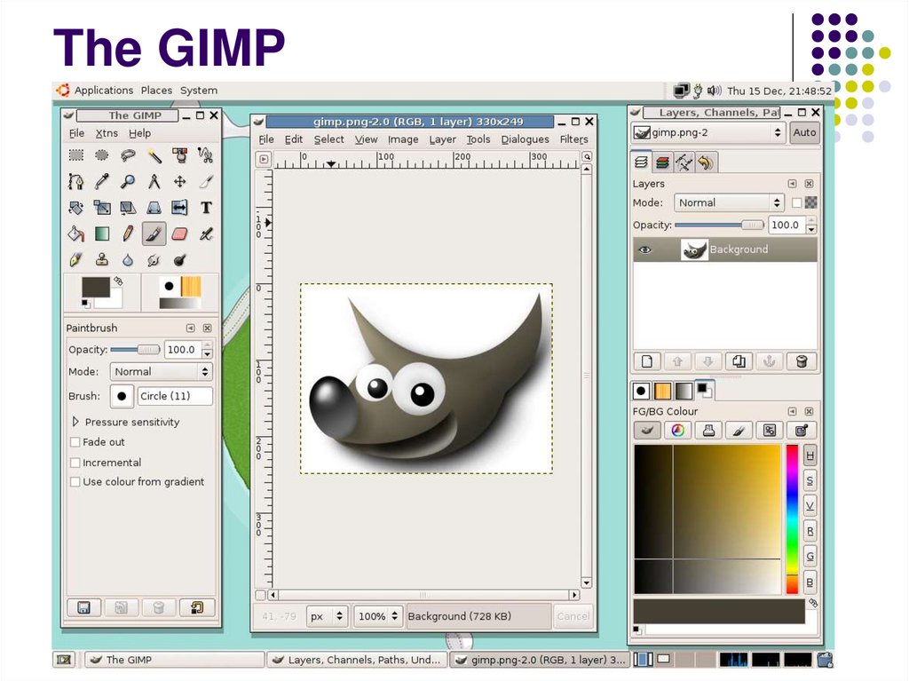
Task: Select the Rectangle Select tool
Action: click(x=76, y=154)
